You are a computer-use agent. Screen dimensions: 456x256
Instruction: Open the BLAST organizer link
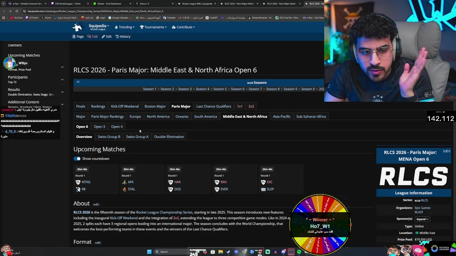[x=419, y=212]
